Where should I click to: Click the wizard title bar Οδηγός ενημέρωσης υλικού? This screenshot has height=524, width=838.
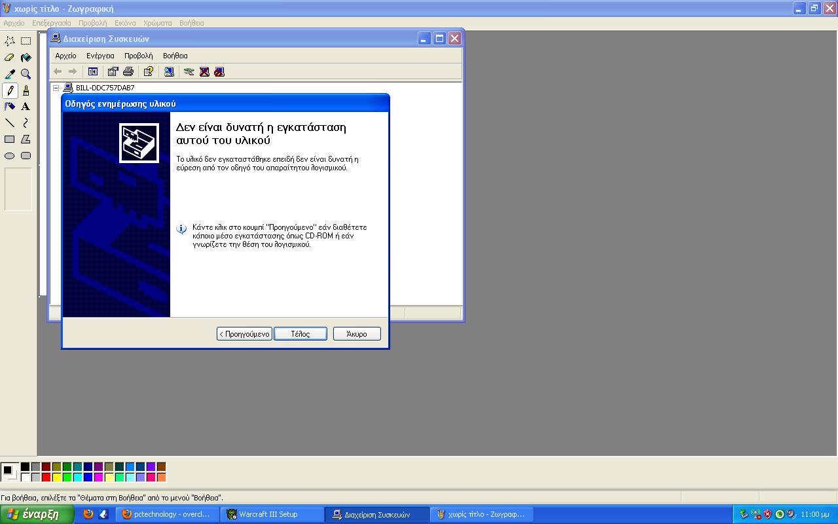tap(225, 103)
